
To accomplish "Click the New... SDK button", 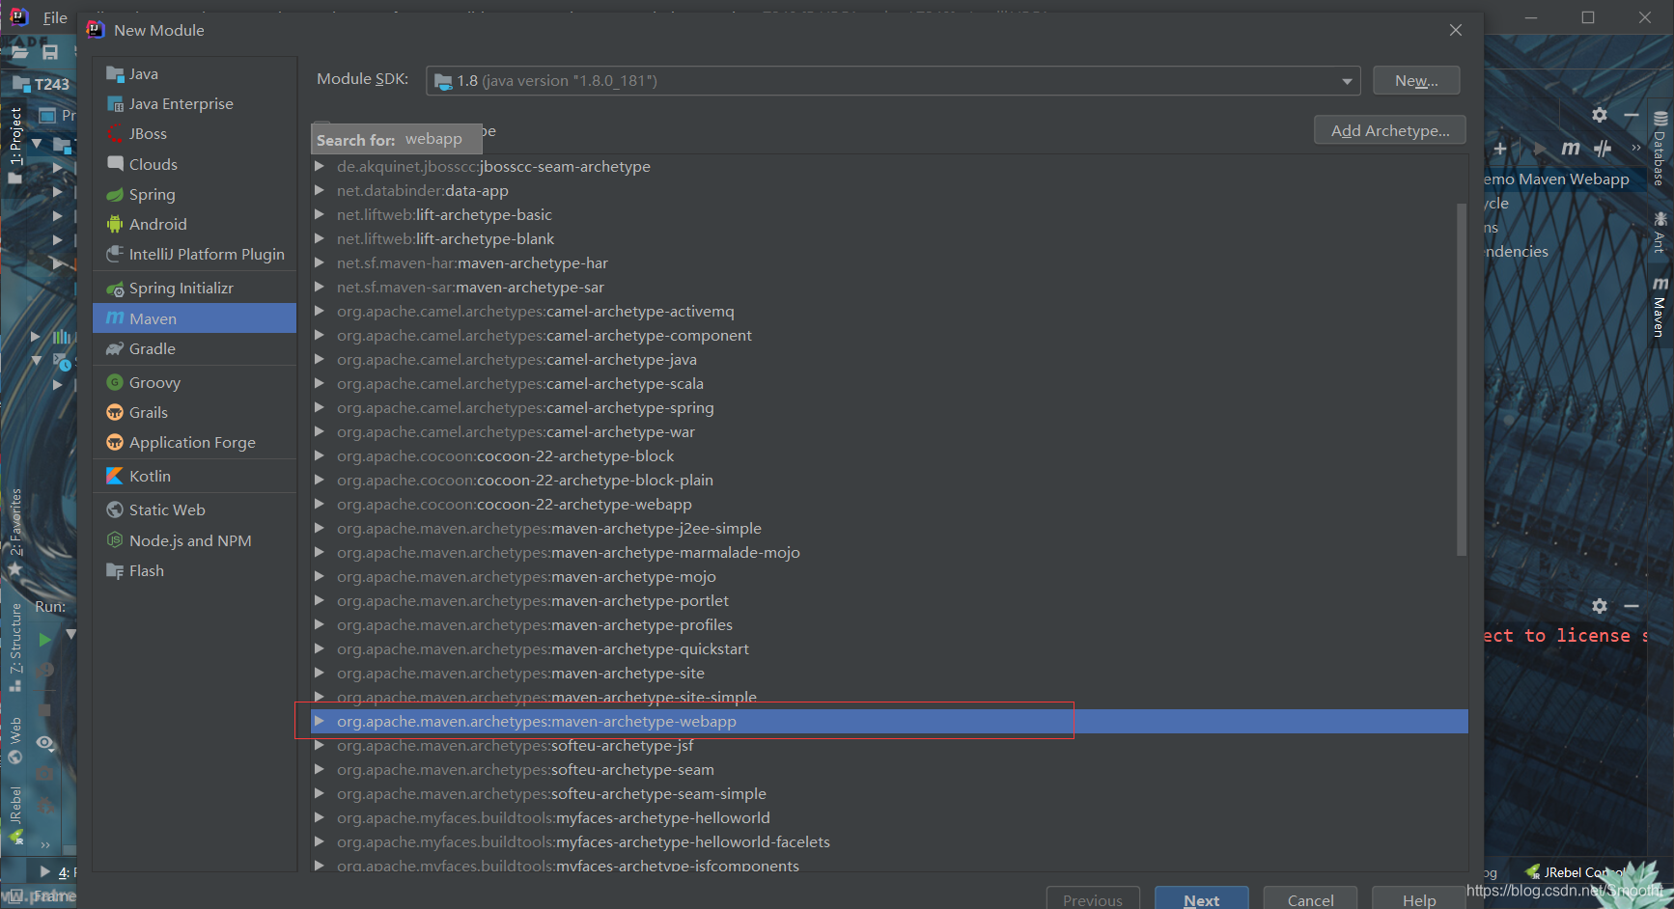I will 1416,81.
